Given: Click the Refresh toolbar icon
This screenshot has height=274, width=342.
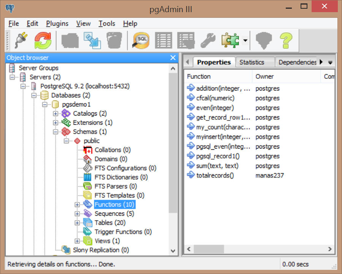Looking at the screenshot, I should (43, 41).
